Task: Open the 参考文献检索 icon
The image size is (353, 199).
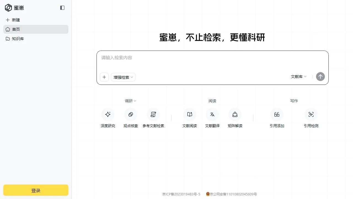Action: 153,114
